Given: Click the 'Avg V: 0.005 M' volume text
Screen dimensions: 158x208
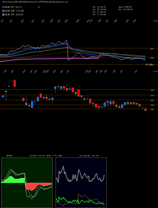Looking at the screenshot, I should [x=125, y=7].
